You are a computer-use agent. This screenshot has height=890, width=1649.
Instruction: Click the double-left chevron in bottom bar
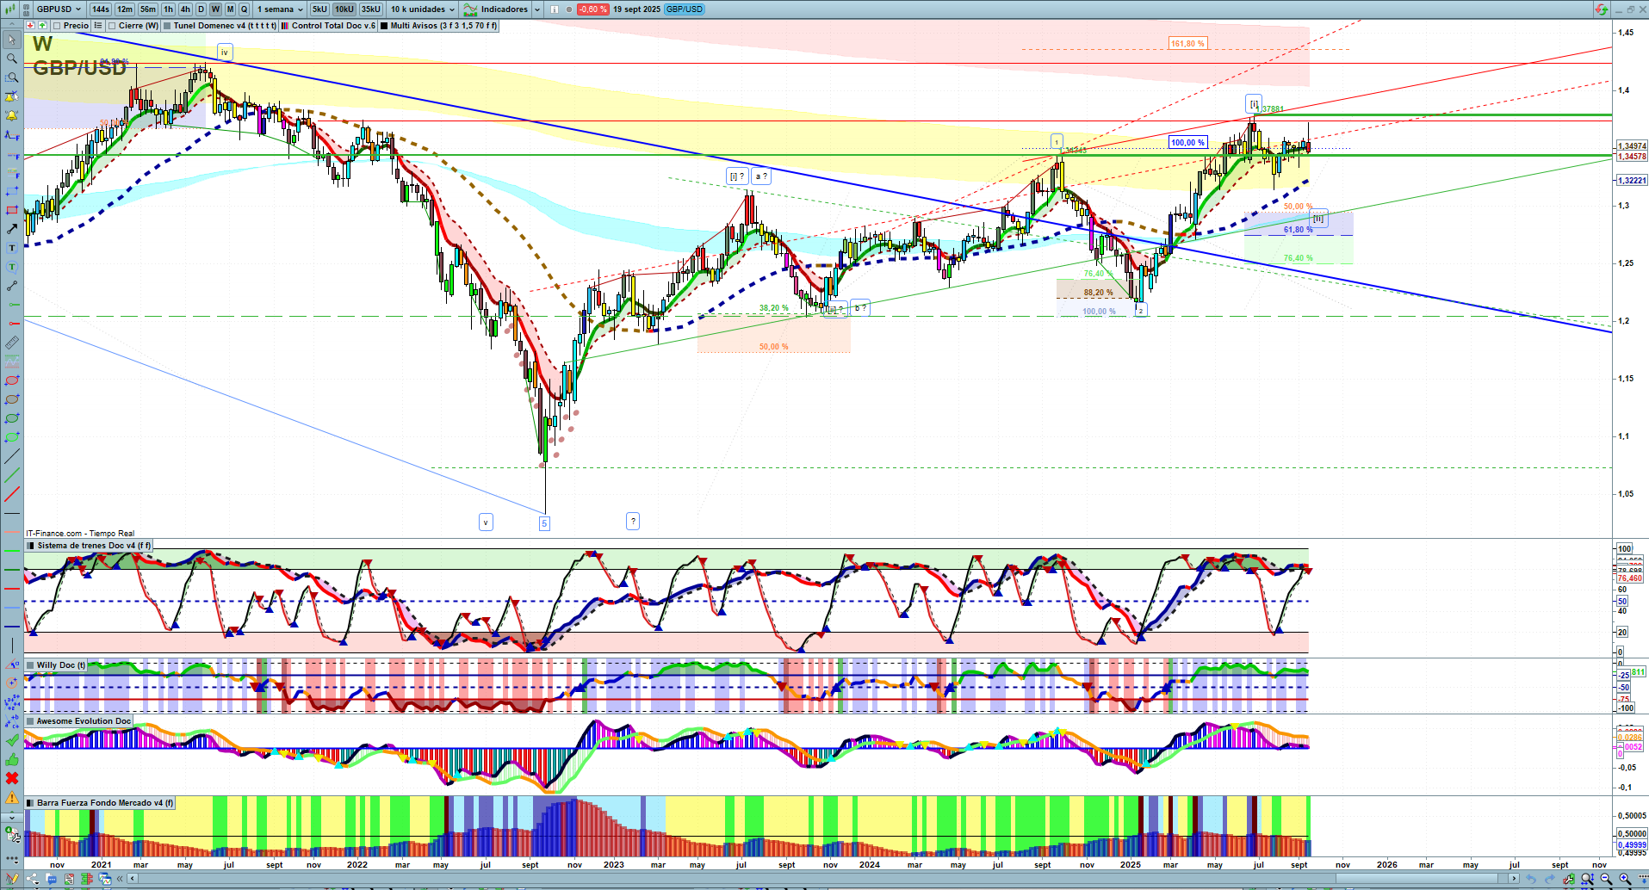121,879
